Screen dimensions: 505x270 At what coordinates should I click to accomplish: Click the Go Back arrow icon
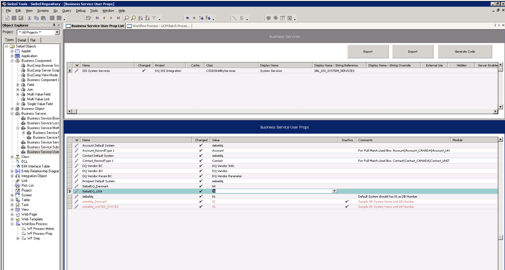[187, 18]
